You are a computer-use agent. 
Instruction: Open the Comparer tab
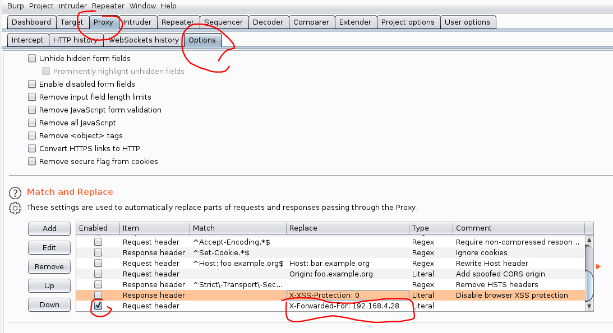(x=311, y=22)
